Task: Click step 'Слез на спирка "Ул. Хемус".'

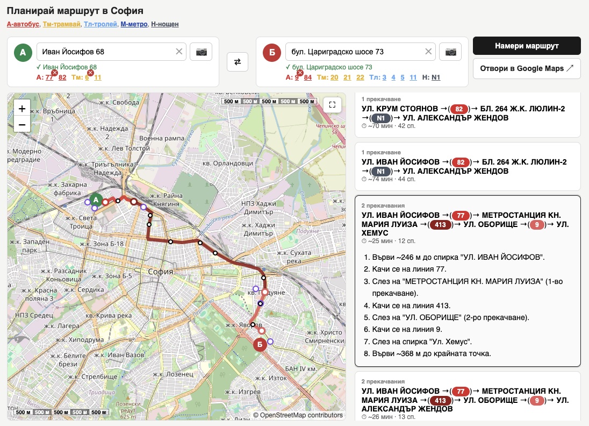Action: pos(422,342)
